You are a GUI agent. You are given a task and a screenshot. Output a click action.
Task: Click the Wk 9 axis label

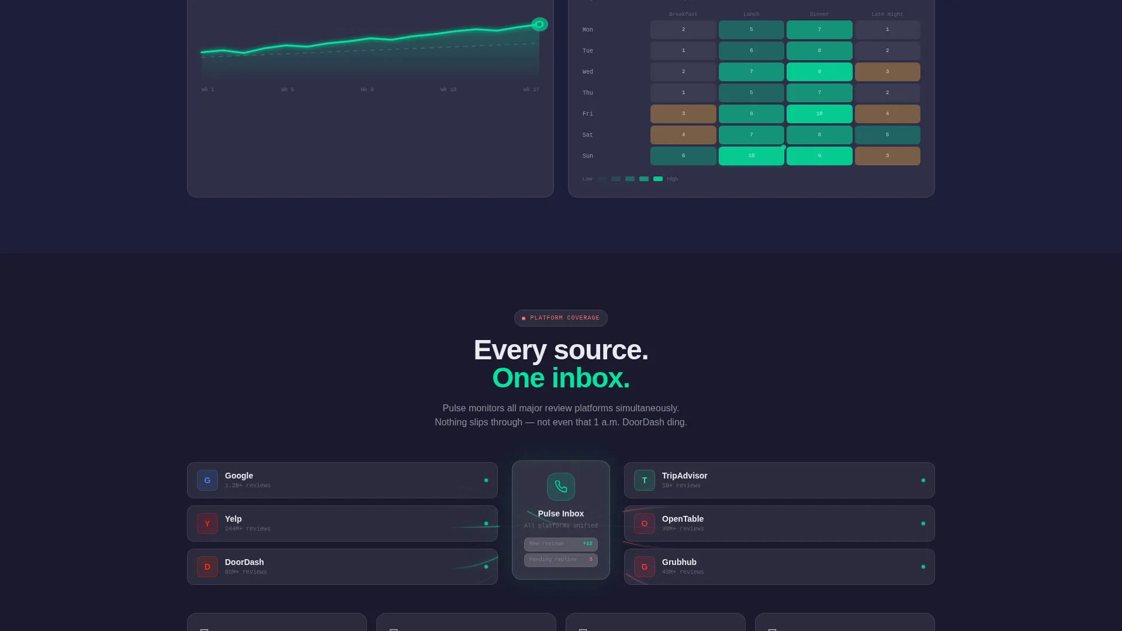tap(367, 89)
